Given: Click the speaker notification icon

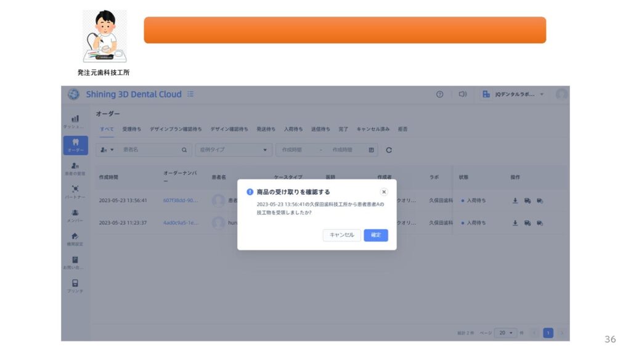Looking at the screenshot, I should point(462,94).
